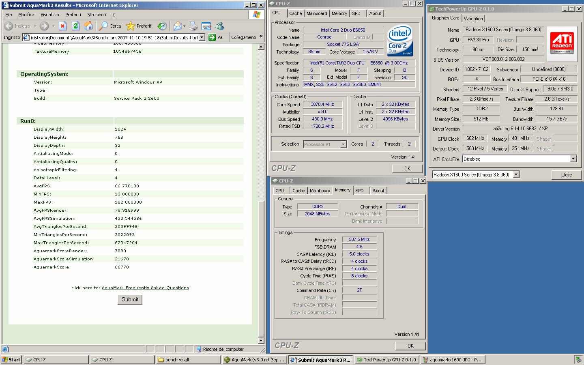This screenshot has width=584, height=365.
Task: Click the forward arrow in Internet Explorer
Action: [x=44, y=26]
